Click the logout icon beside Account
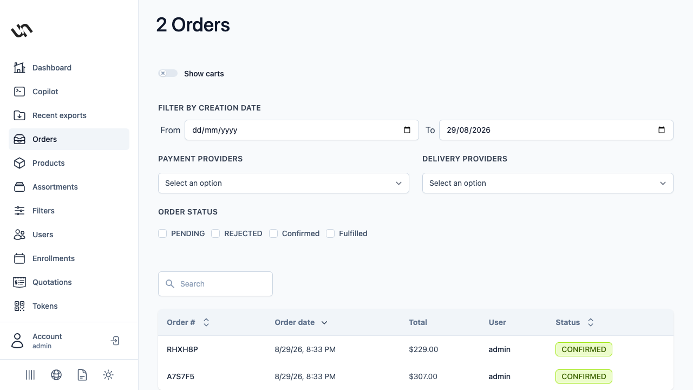 pyautogui.click(x=115, y=341)
